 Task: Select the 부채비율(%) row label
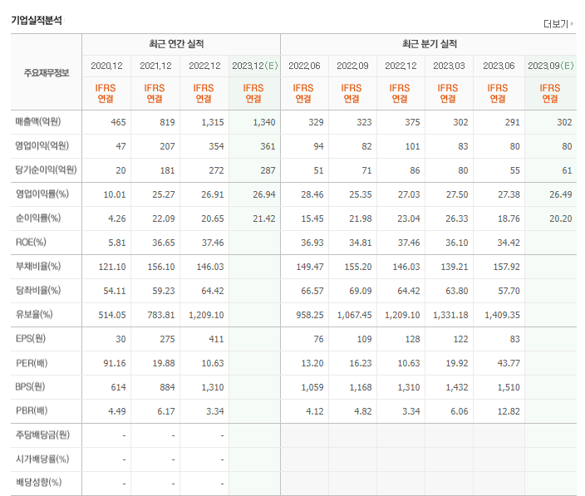click(x=37, y=266)
